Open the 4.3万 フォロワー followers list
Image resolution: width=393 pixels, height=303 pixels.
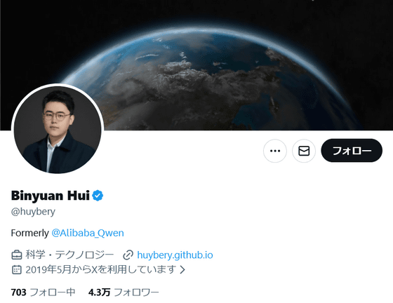click(x=124, y=292)
